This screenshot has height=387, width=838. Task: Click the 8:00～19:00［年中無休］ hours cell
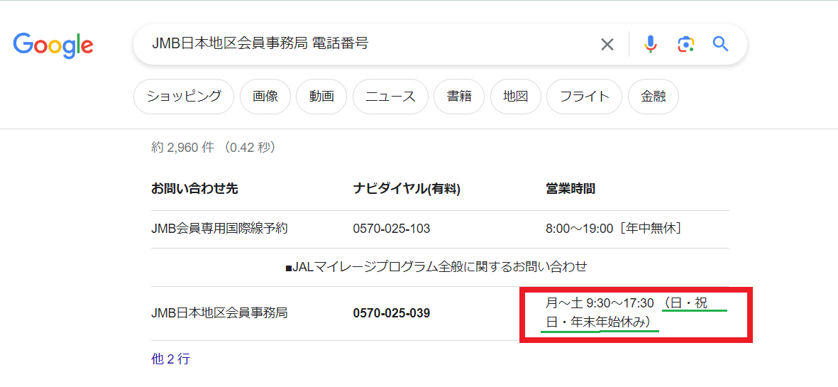[x=614, y=229]
